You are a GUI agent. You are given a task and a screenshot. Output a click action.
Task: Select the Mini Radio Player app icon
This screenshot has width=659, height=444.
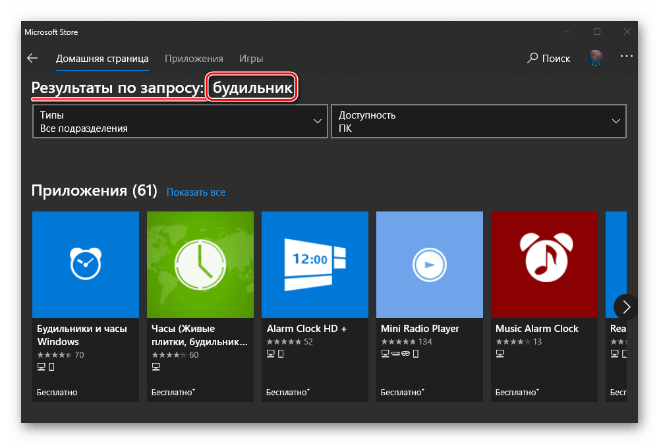click(430, 264)
